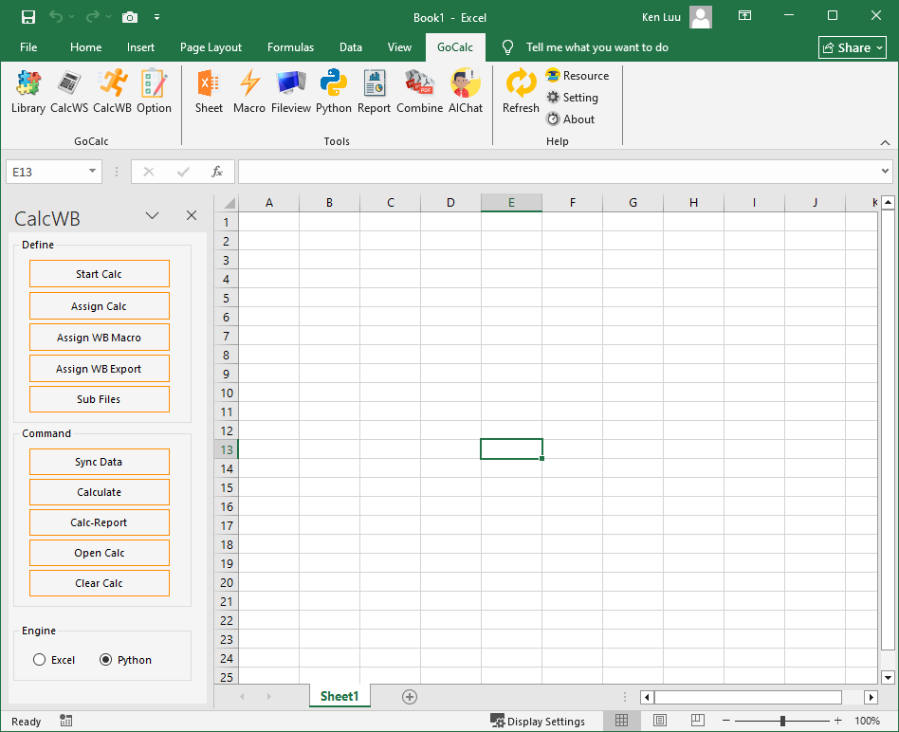Zoom out with the minus button

coord(726,721)
